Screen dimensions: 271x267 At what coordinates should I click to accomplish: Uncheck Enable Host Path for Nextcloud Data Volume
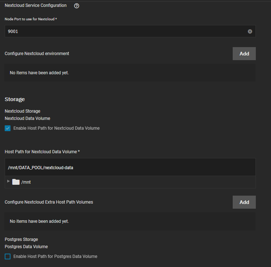click(x=8, y=128)
